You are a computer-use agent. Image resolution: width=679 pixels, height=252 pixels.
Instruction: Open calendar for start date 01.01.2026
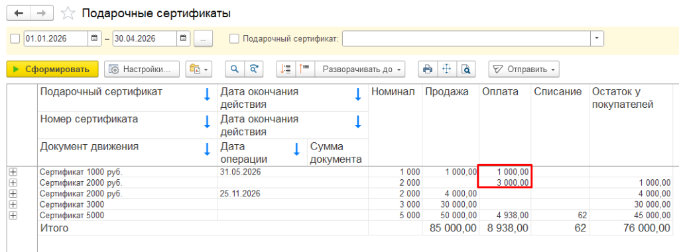point(94,38)
